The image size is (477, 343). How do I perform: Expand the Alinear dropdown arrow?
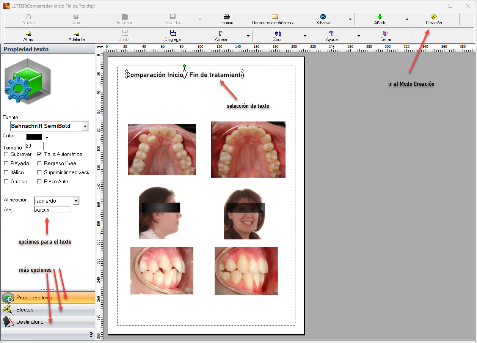pyautogui.click(x=248, y=36)
